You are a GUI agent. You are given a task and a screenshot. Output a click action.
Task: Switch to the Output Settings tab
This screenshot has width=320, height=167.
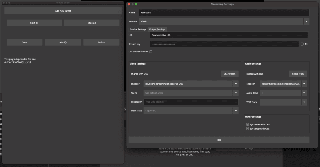157,29
